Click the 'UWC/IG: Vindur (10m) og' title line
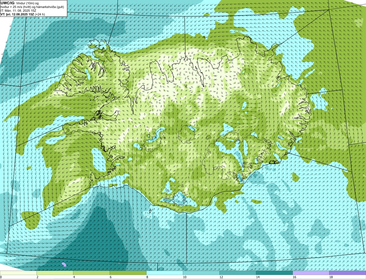Screen dimensions: 366x279 coord(20,3)
